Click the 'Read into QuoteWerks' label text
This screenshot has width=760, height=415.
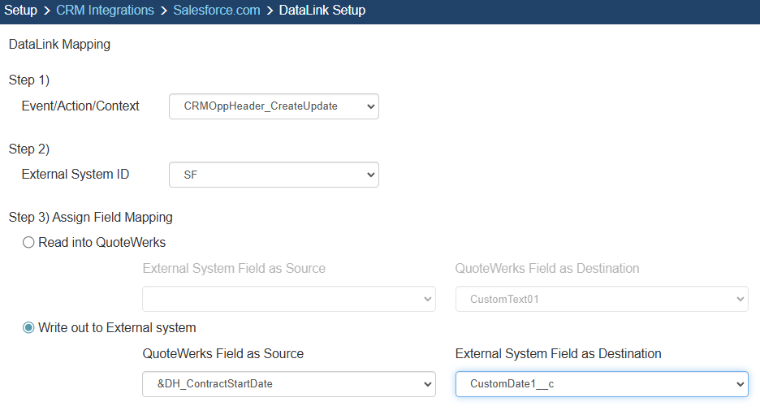tap(101, 242)
